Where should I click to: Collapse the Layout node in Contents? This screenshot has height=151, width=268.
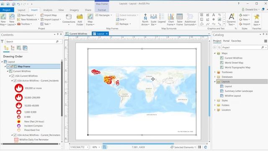2,62
